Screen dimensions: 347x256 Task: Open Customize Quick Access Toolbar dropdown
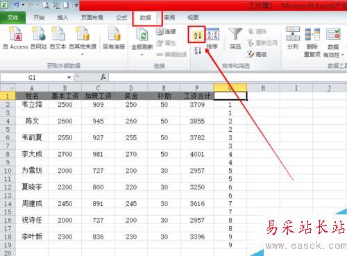point(76,5)
